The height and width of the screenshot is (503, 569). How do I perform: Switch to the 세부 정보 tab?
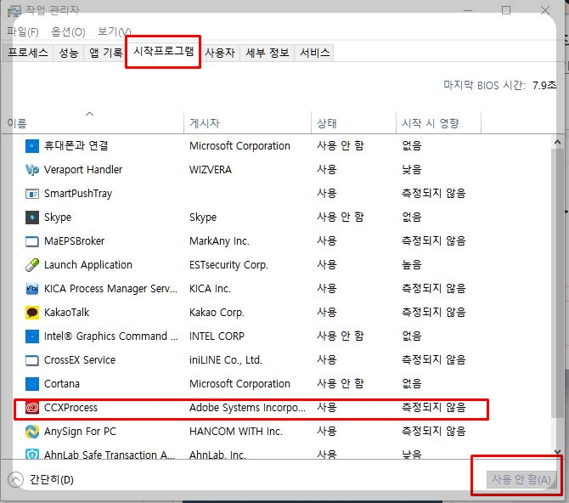click(267, 53)
